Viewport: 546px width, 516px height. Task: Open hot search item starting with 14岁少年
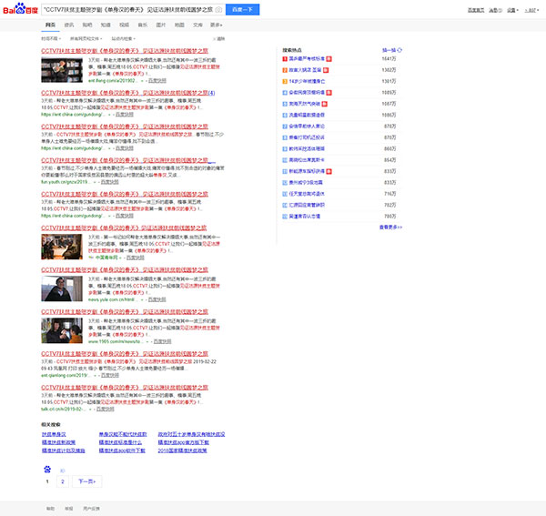[x=307, y=82]
